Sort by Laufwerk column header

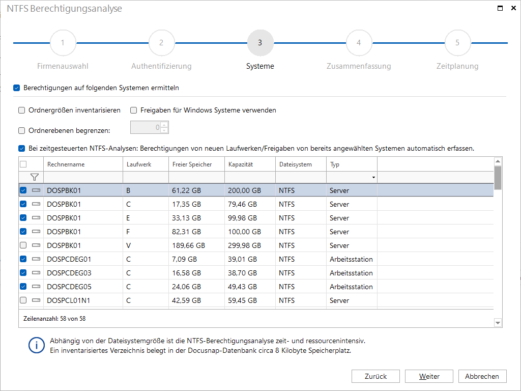click(x=146, y=164)
